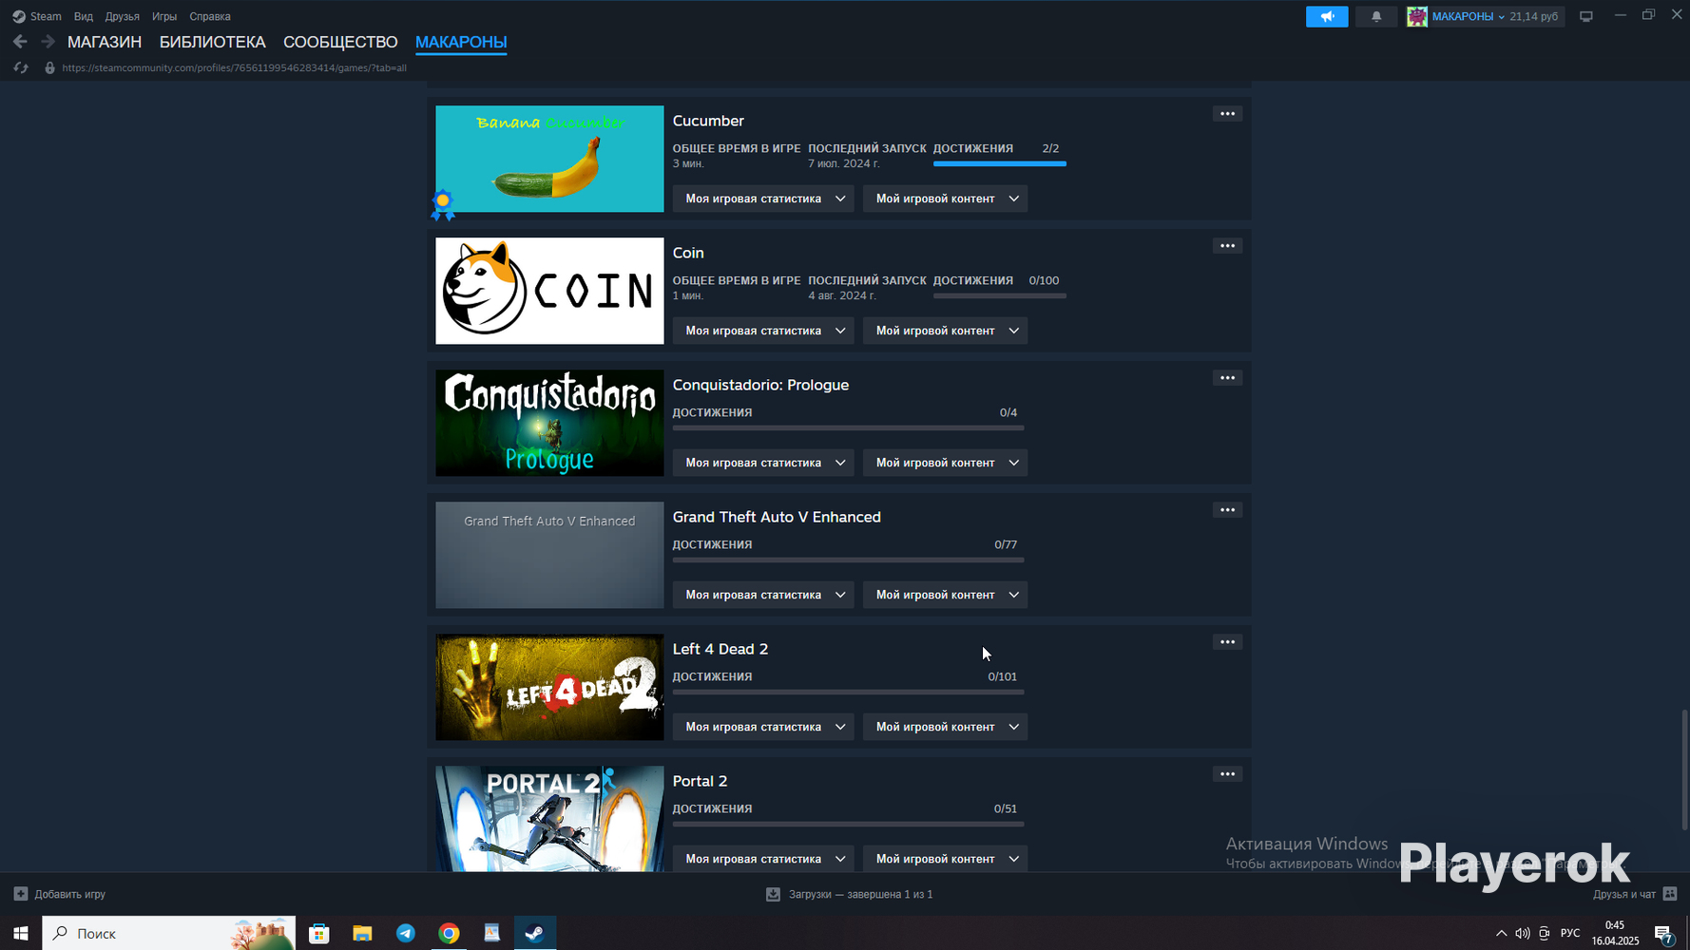Expand Мой игровой контент for Grand Theft Auto V Enhanced

click(945, 595)
